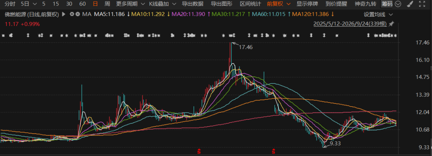
Task: Click the 9.33 low price annotation
Action: 335,143
